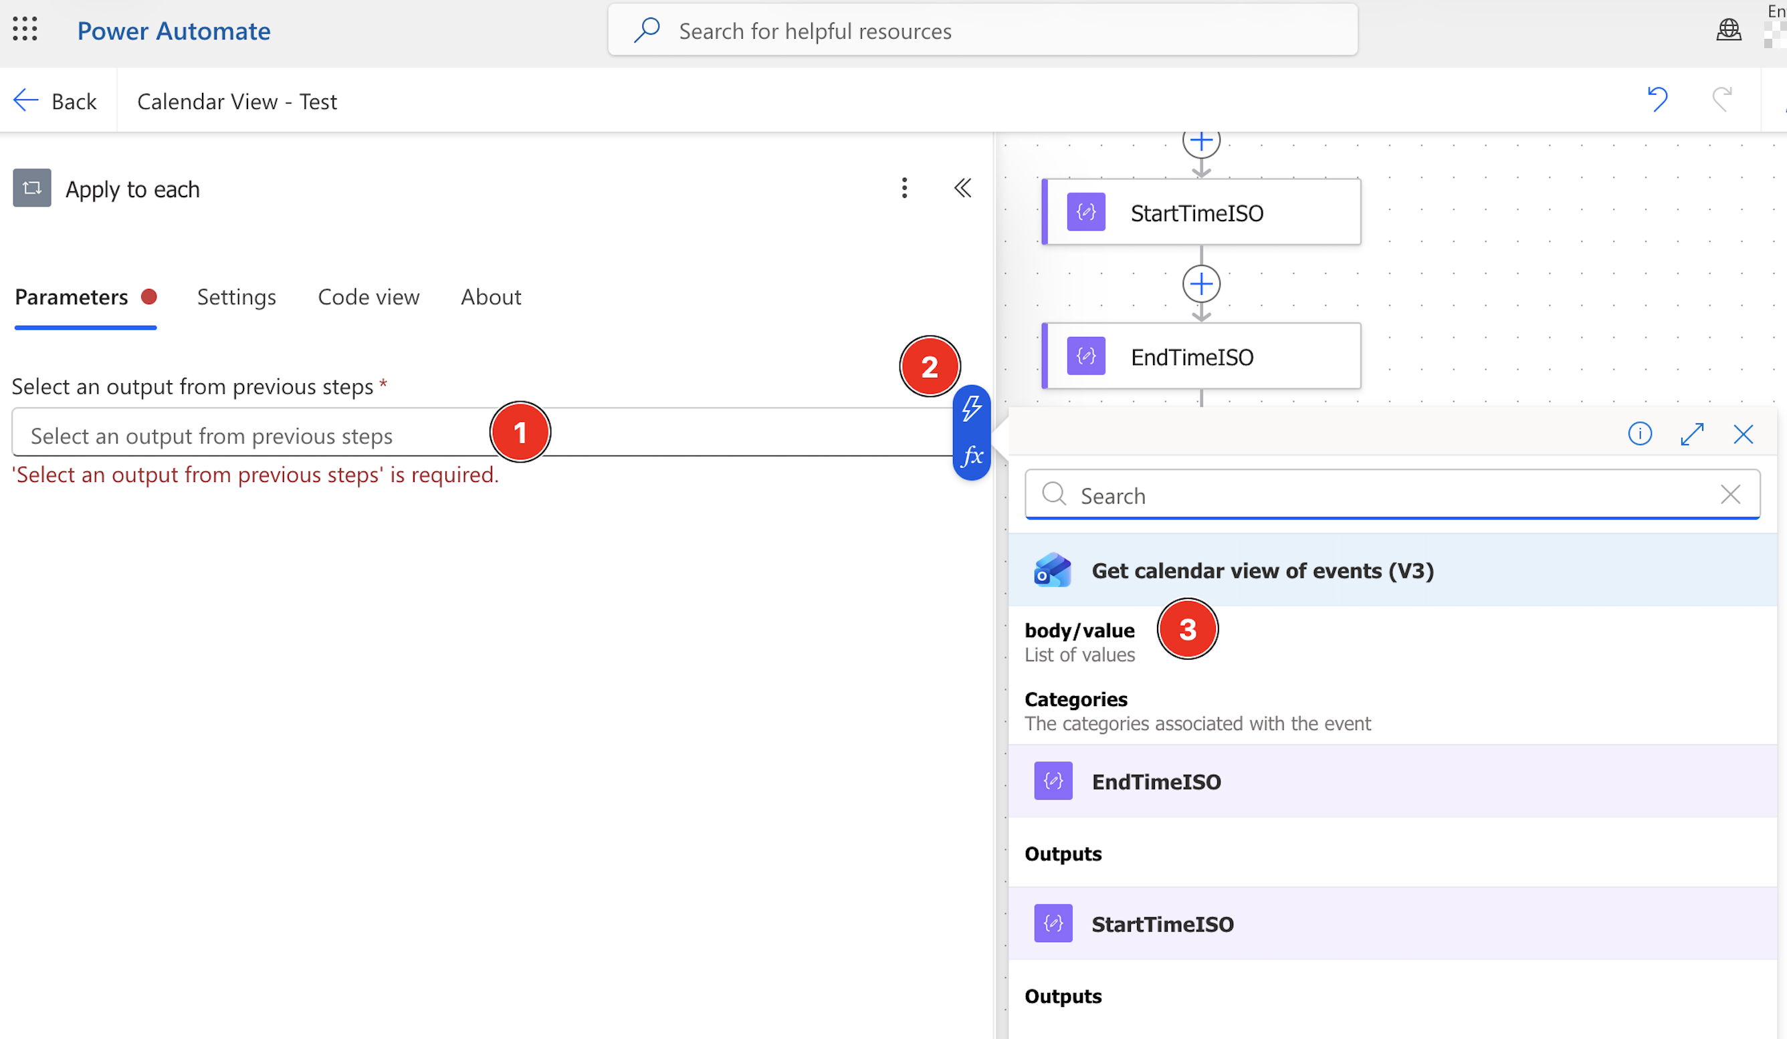This screenshot has width=1787, height=1039.
Task: Open the app launcher waffle icon
Action: click(x=25, y=29)
